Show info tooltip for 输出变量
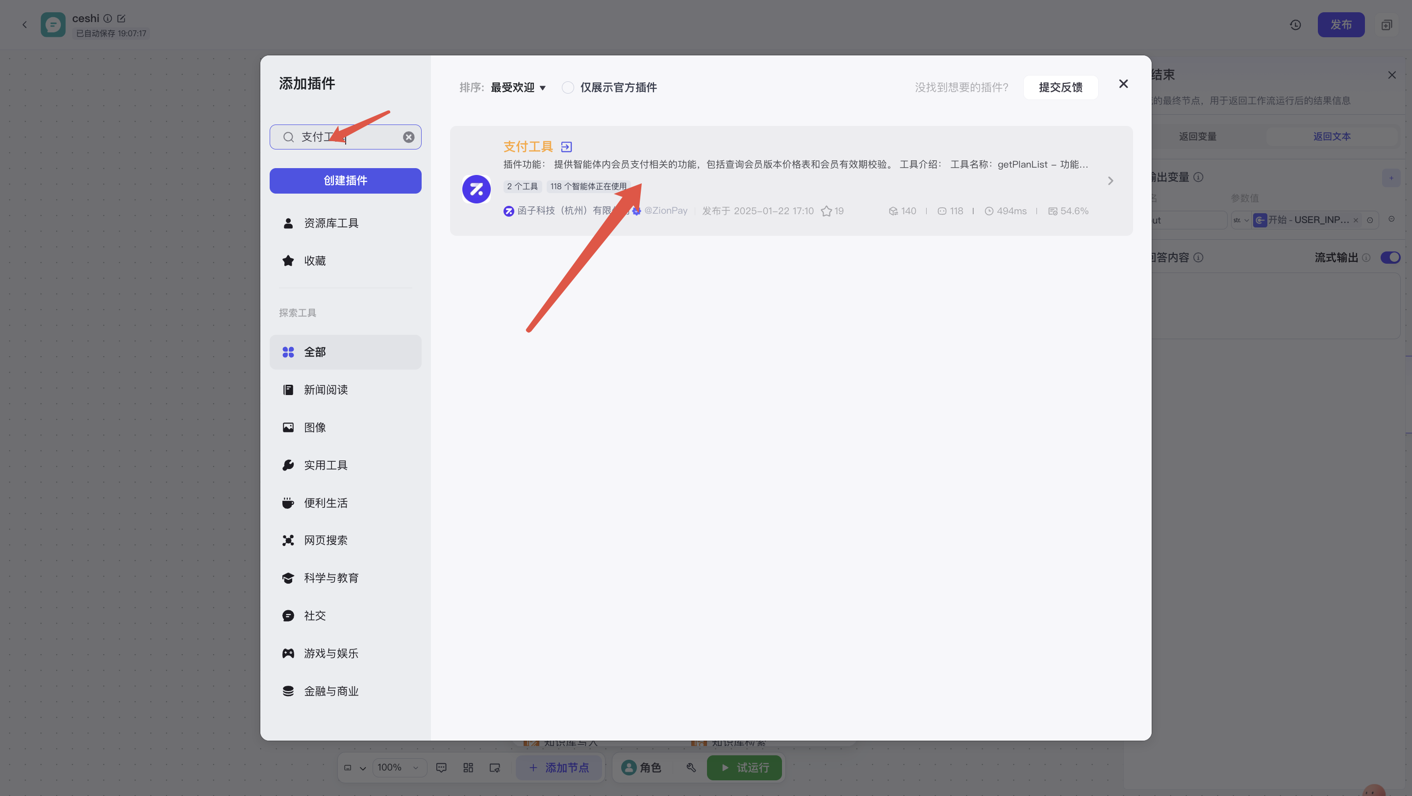Viewport: 1412px width, 796px height. [x=1198, y=177]
